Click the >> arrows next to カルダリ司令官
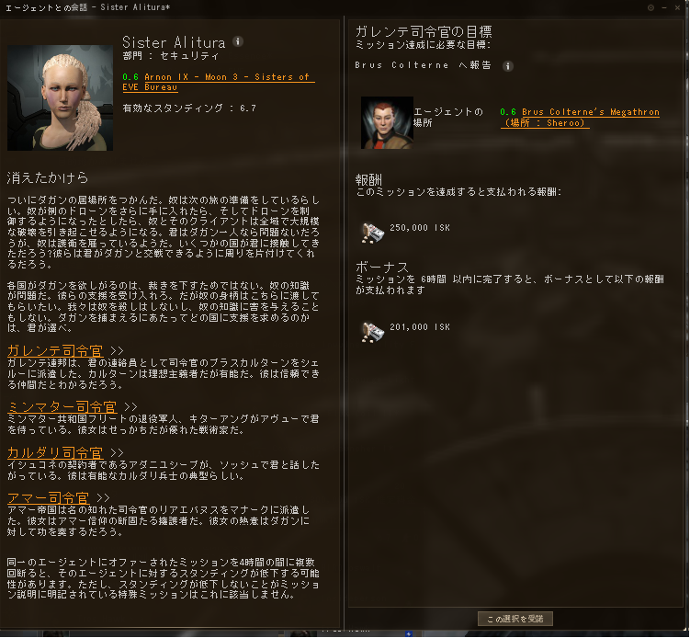The height and width of the screenshot is (638, 690). [x=117, y=453]
